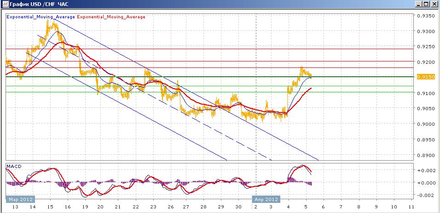This screenshot has height=213, width=440.
Task: Click date label 30 on time axis
Action: click(238, 207)
